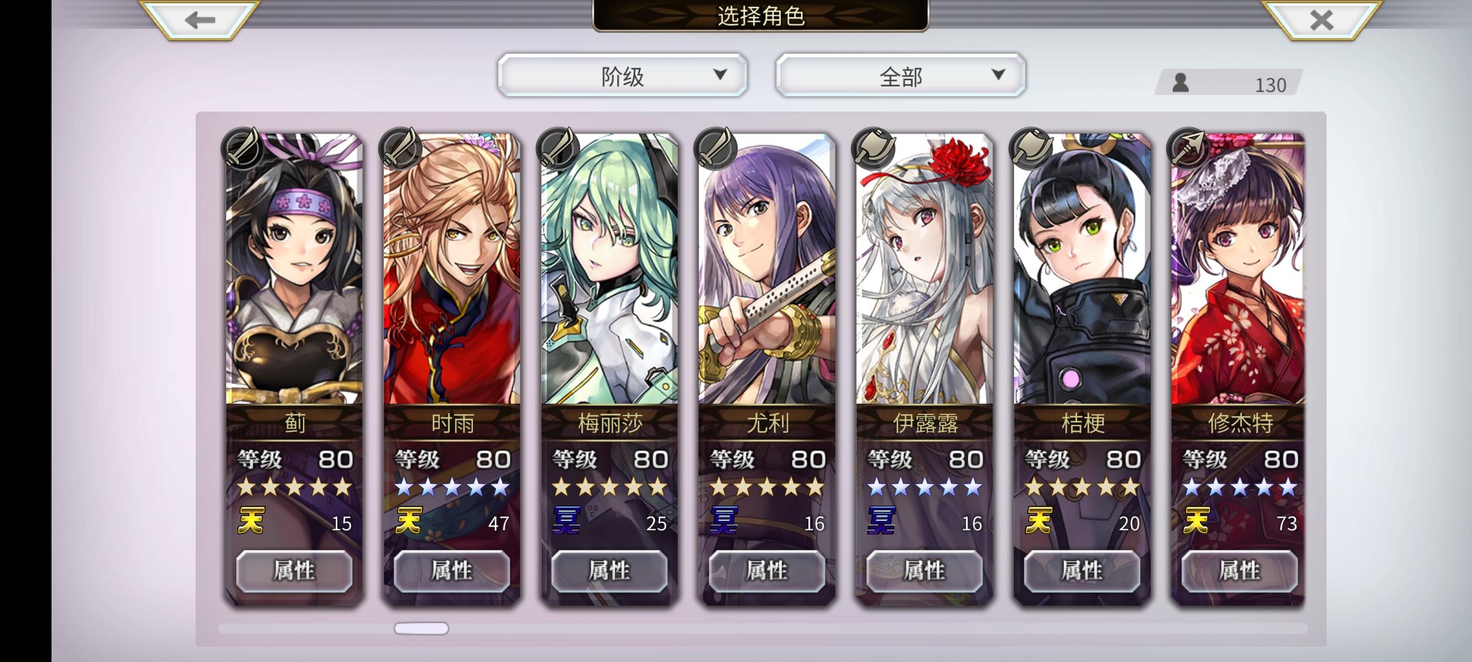This screenshot has height=662, width=1472.
Task: Click the back arrow button
Action: [x=200, y=20]
